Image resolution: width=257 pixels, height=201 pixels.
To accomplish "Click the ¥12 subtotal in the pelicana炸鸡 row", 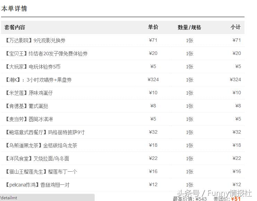I will [237, 185].
